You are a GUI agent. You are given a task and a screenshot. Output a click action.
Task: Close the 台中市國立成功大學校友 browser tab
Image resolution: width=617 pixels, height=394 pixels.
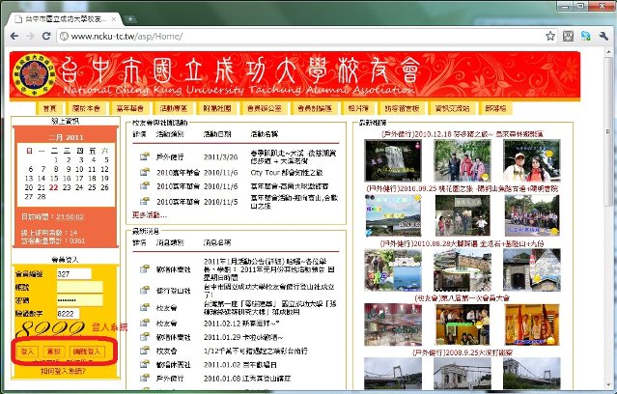114,19
